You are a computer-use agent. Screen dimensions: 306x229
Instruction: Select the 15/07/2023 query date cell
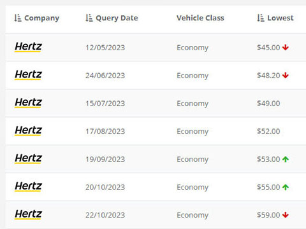pyautogui.click(x=105, y=104)
